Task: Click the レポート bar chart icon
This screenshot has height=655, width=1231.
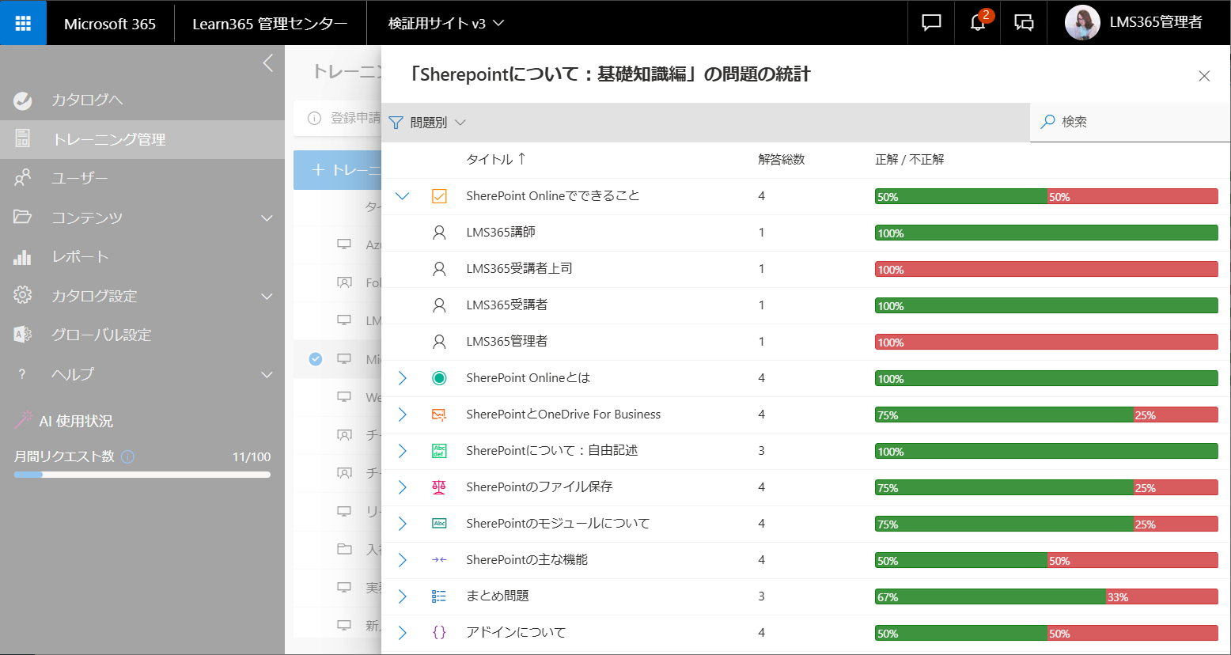Action: (x=23, y=256)
